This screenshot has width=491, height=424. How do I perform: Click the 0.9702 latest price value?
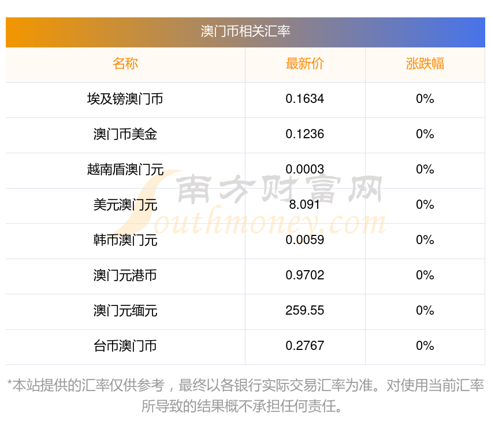coord(304,275)
